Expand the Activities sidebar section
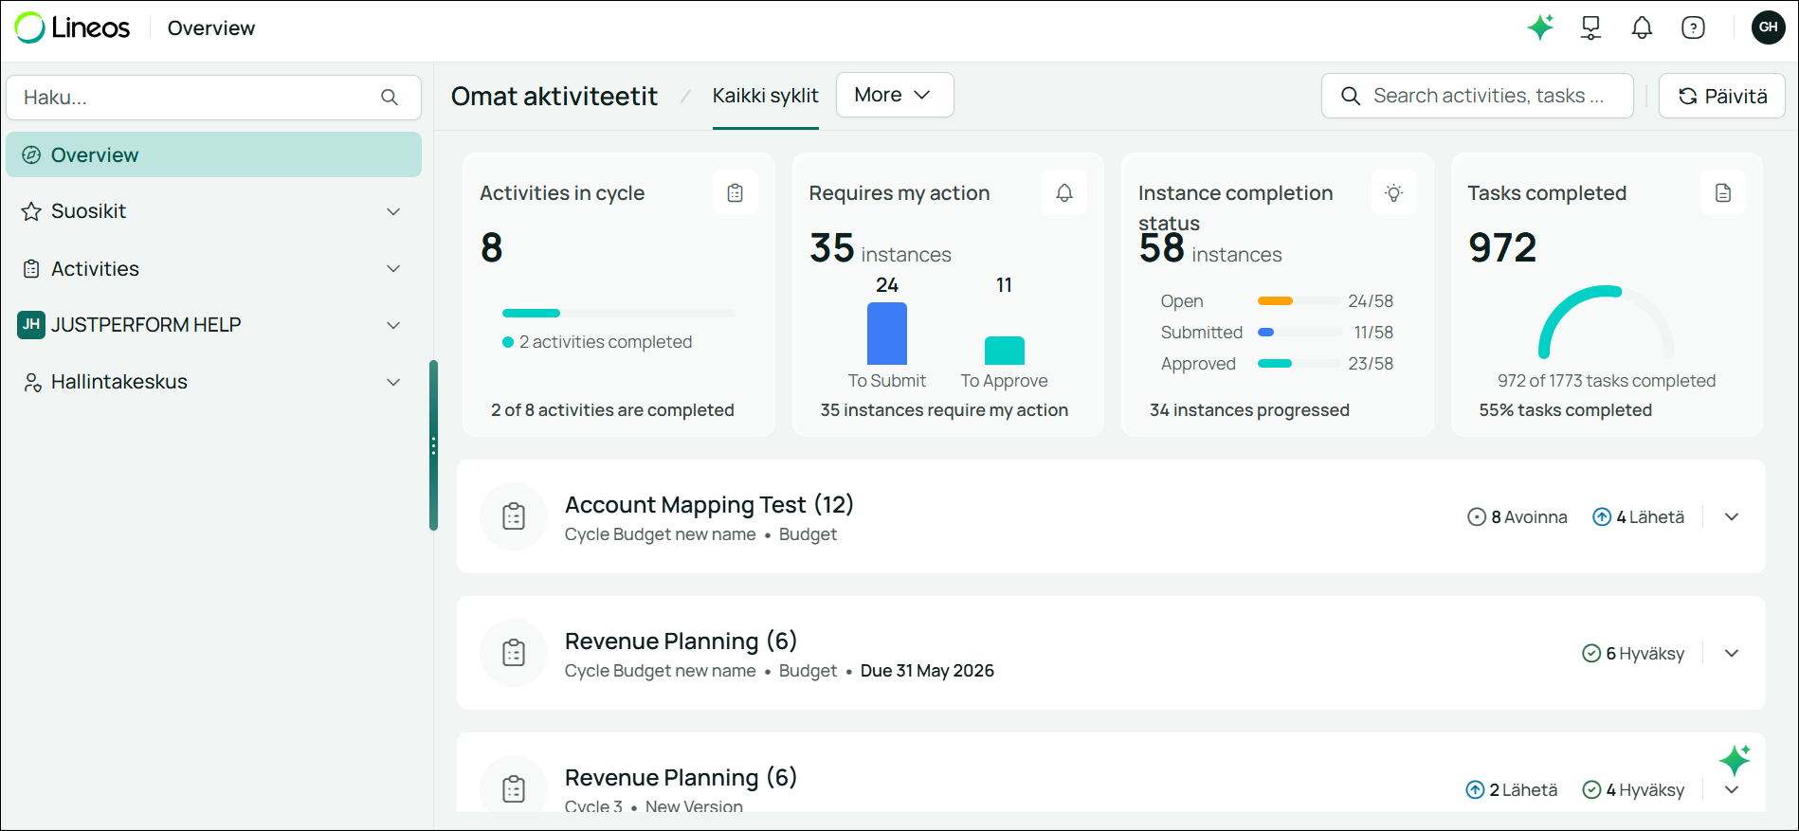 coord(393,269)
